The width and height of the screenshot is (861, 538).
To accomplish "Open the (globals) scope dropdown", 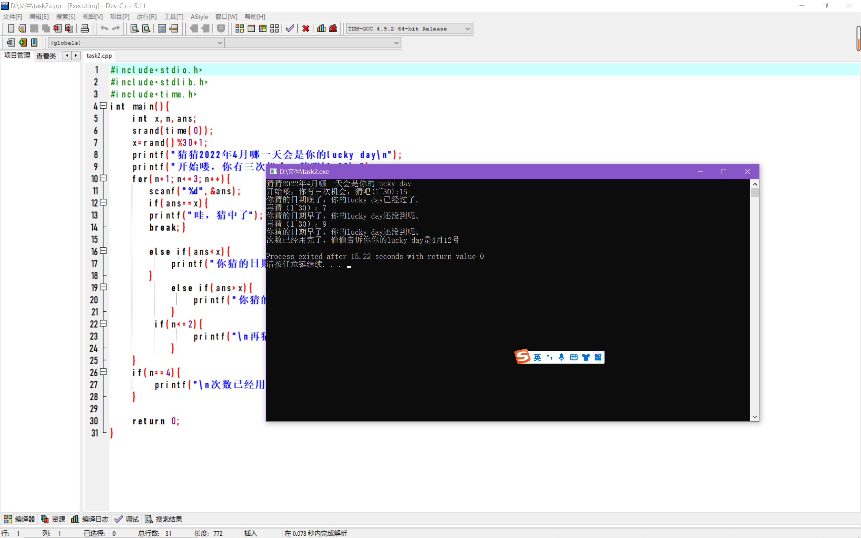I will pyautogui.click(x=220, y=43).
